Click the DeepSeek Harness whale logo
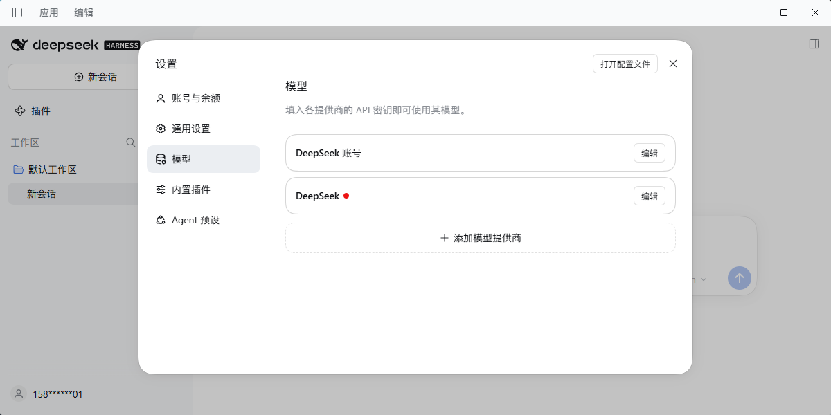The image size is (831, 415). tap(19, 45)
